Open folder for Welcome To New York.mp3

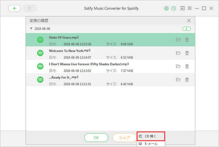pyautogui.click(x=178, y=53)
